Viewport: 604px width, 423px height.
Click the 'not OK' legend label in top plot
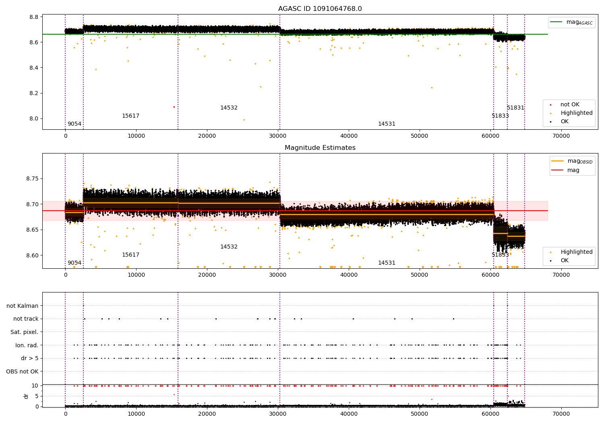click(x=570, y=104)
